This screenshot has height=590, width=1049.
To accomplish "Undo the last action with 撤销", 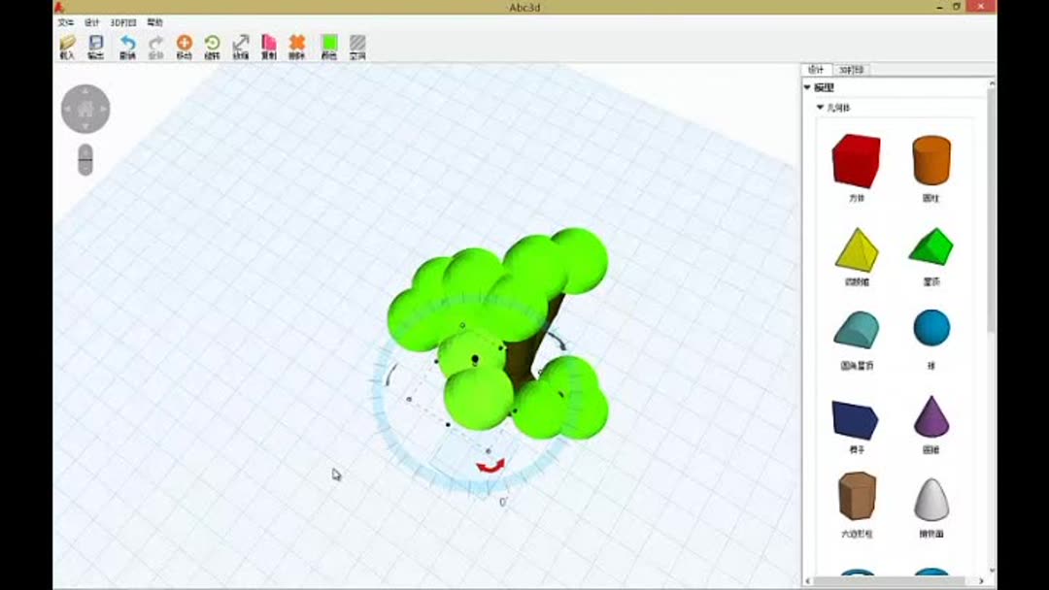I will coord(126,44).
